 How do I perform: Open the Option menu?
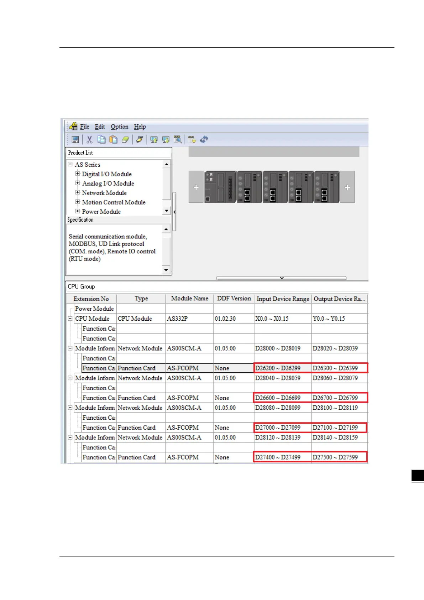pos(119,126)
